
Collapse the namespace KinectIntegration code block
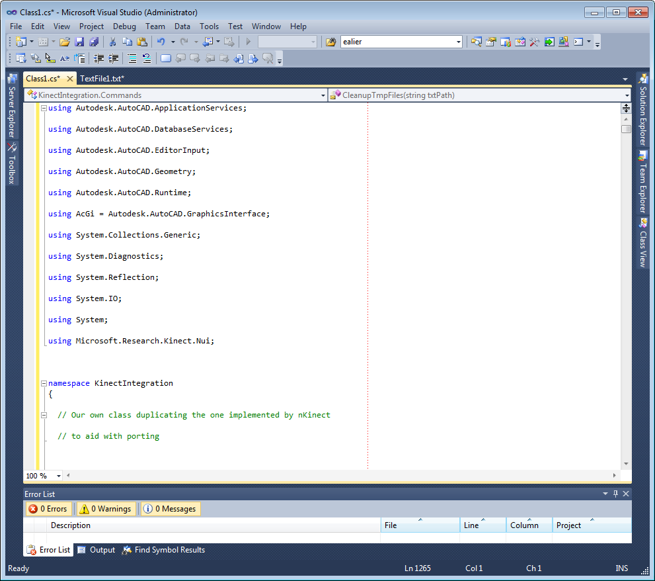click(x=44, y=383)
